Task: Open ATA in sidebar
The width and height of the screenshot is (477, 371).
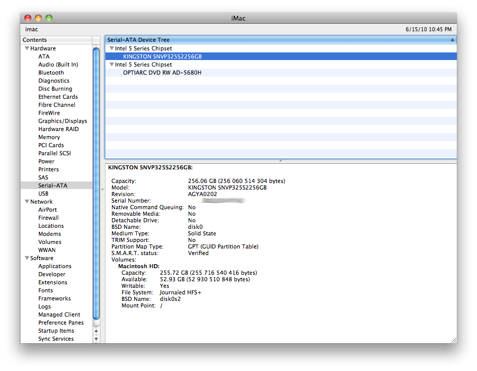Action: click(x=44, y=56)
